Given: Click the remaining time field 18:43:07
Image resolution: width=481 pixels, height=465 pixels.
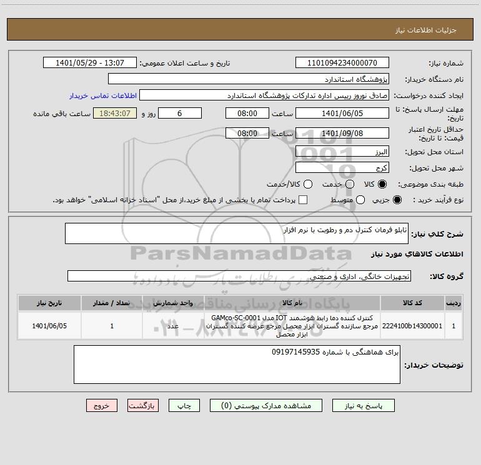Looking at the screenshot, I should (x=115, y=113).
